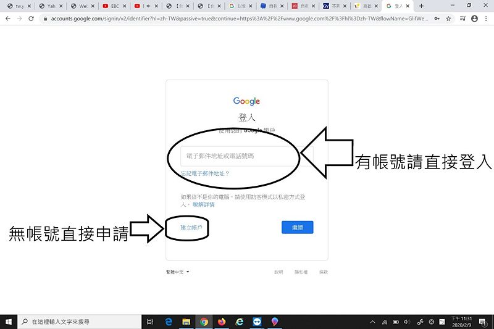Open the 條款 terms link

coord(324,272)
